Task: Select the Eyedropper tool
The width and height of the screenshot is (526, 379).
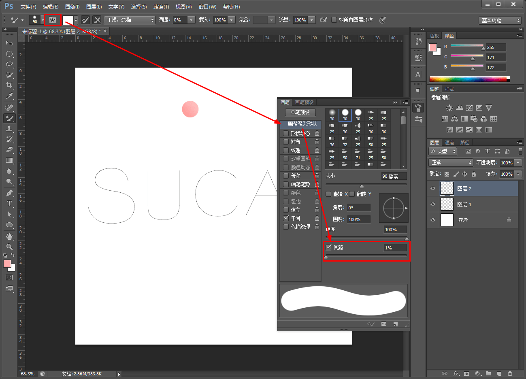Action: (x=9, y=96)
